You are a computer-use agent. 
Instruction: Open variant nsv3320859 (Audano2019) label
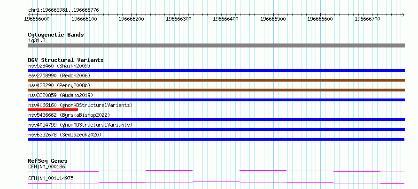[60, 95]
